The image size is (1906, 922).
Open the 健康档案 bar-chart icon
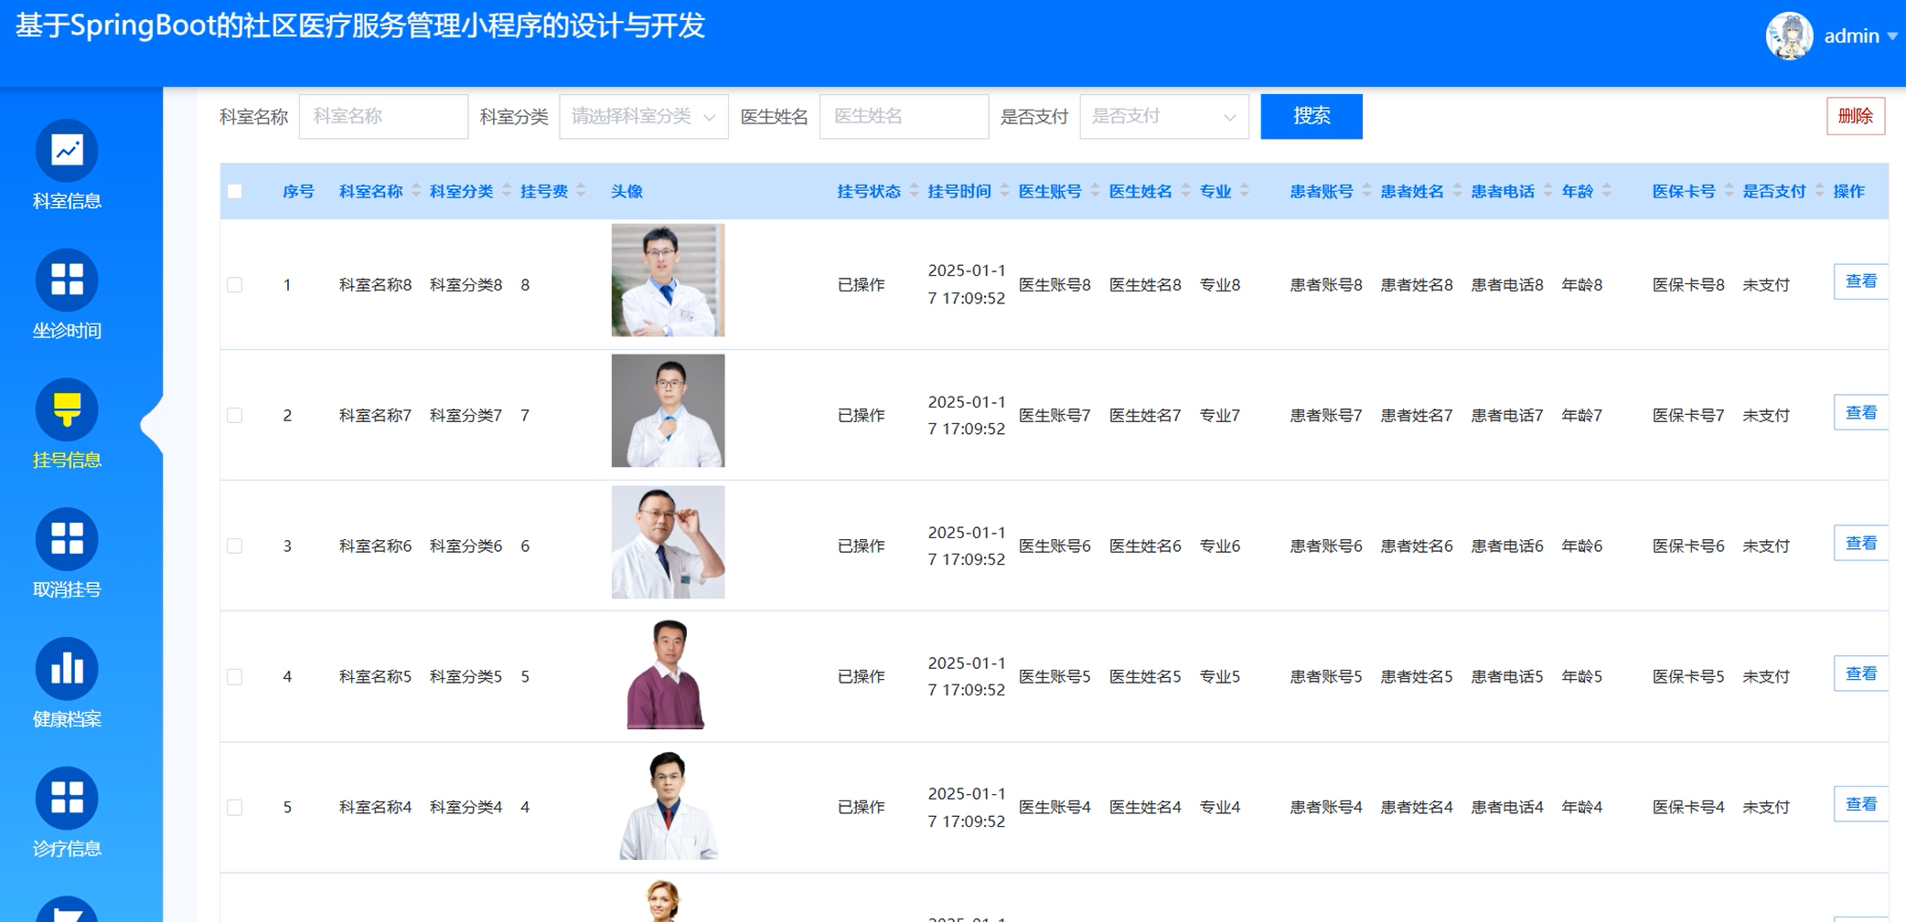pos(67,669)
